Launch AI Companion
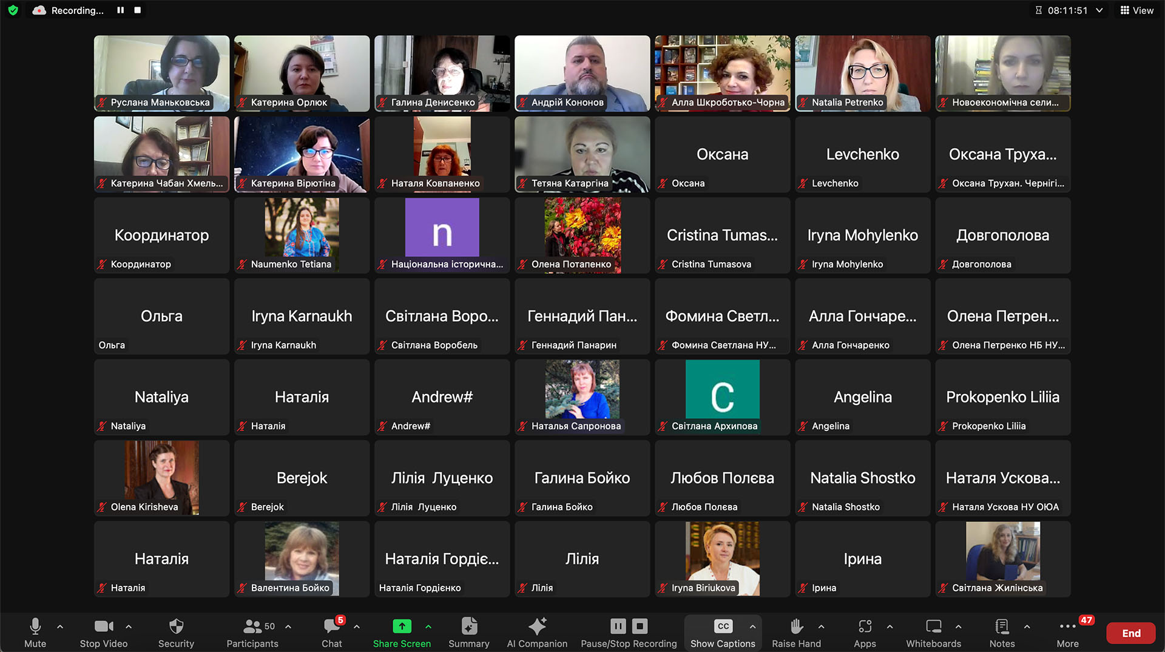1165x652 pixels. click(537, 627)
